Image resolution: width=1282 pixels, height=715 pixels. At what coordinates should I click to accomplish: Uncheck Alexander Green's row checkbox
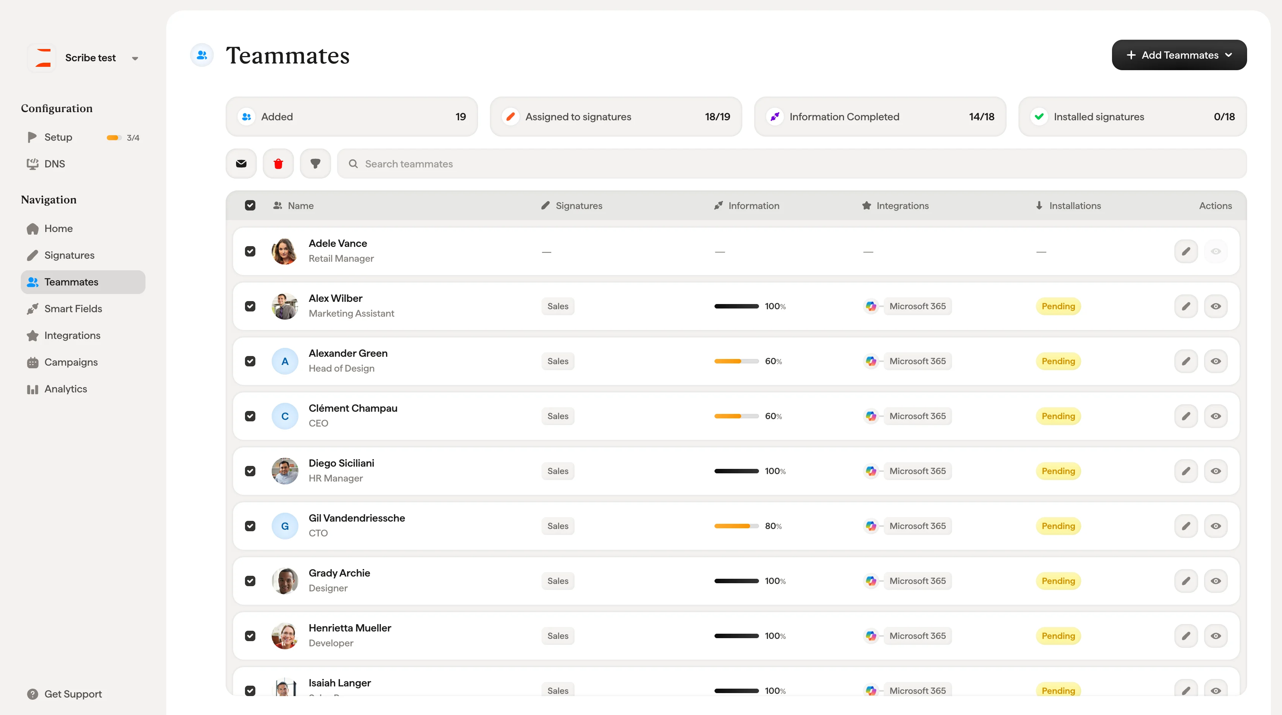[x=250, y=361]
